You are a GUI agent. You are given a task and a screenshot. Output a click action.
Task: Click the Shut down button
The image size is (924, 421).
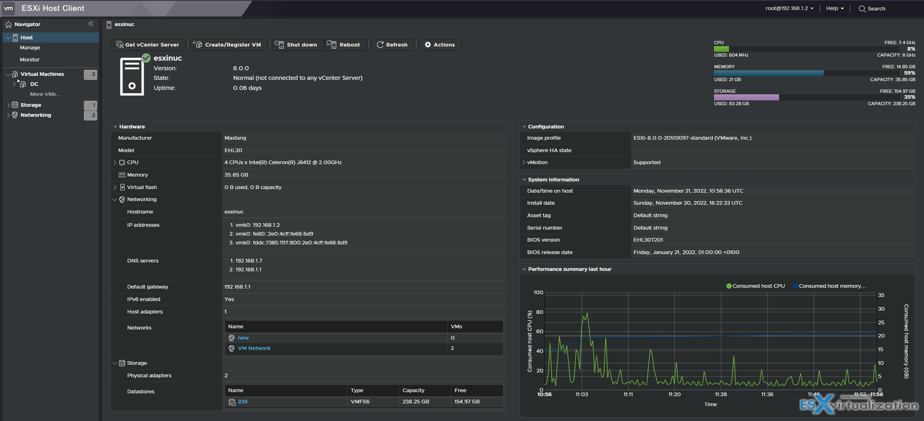point(298,45)
